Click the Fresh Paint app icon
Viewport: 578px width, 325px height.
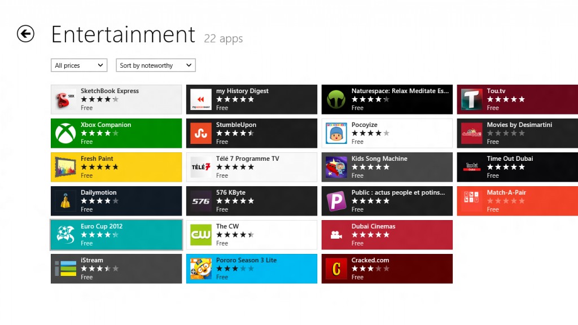[65, 167]
